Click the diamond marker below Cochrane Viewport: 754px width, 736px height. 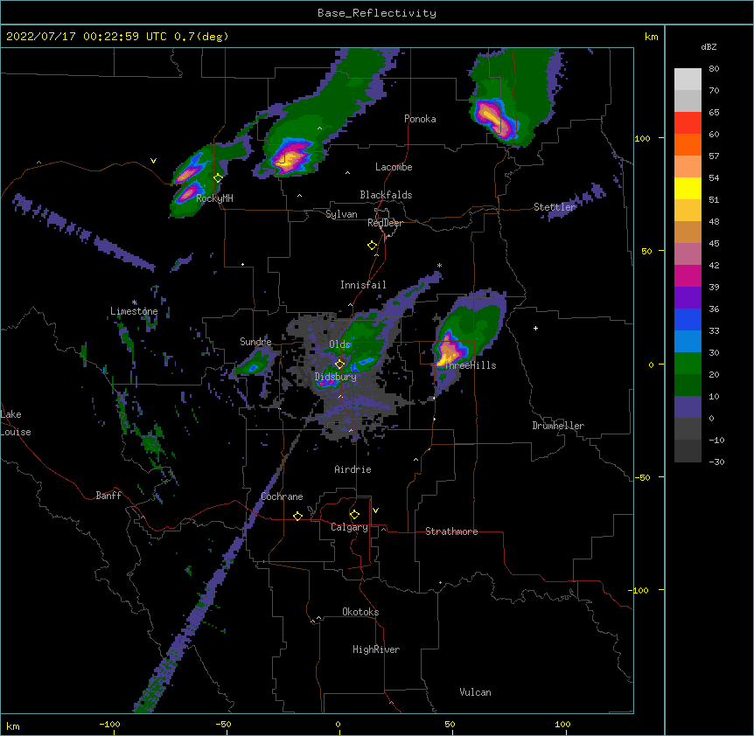297,516
